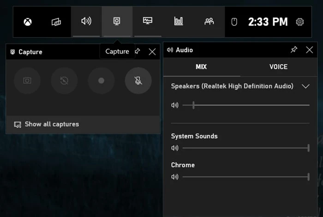Mute Chrome volume
323x217 pixels.
click(x=175, y=177)
